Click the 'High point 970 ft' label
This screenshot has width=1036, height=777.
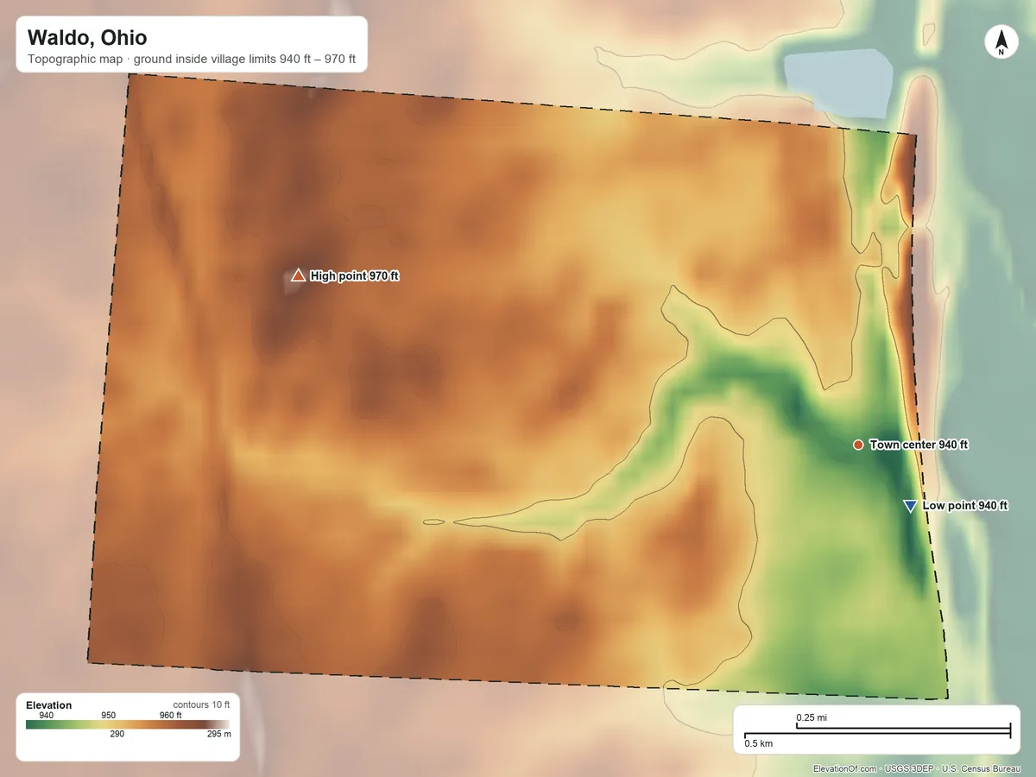[355, 276]
